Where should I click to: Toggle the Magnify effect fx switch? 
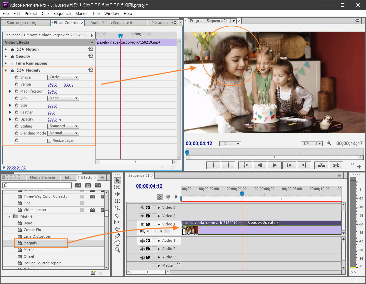point(12,70)
